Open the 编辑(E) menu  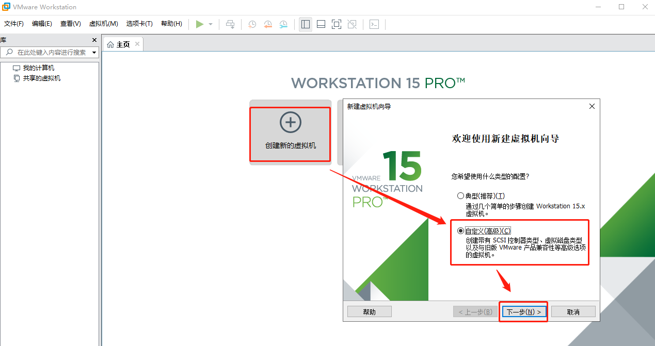pos(42,24)
